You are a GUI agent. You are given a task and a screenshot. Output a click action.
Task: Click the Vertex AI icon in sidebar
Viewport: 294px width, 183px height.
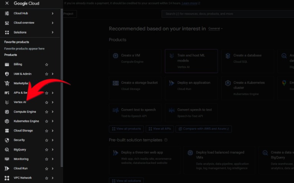pos(7,102)
